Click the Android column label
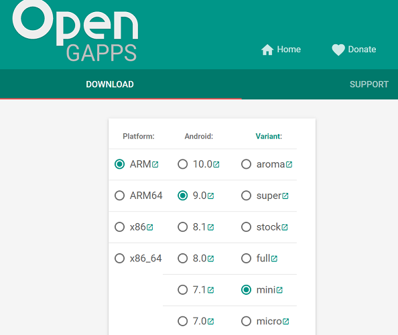Image resolution: width=398 pixels, height=335 pixels. pos(199,136)
